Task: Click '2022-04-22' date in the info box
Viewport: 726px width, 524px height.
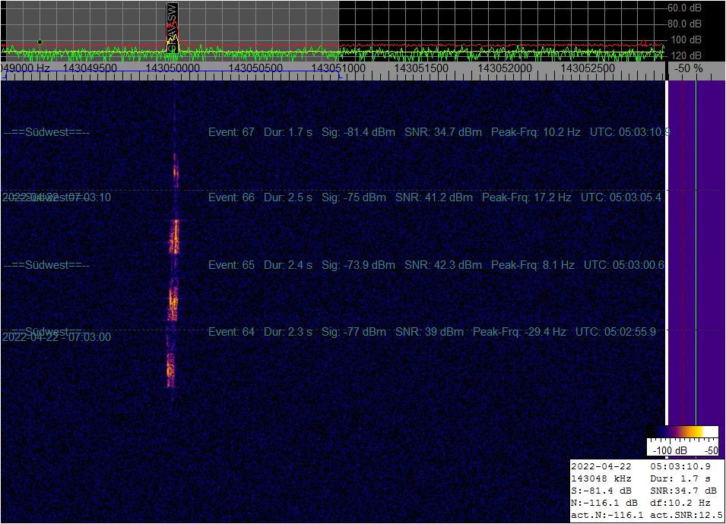Action: point(601,466)
